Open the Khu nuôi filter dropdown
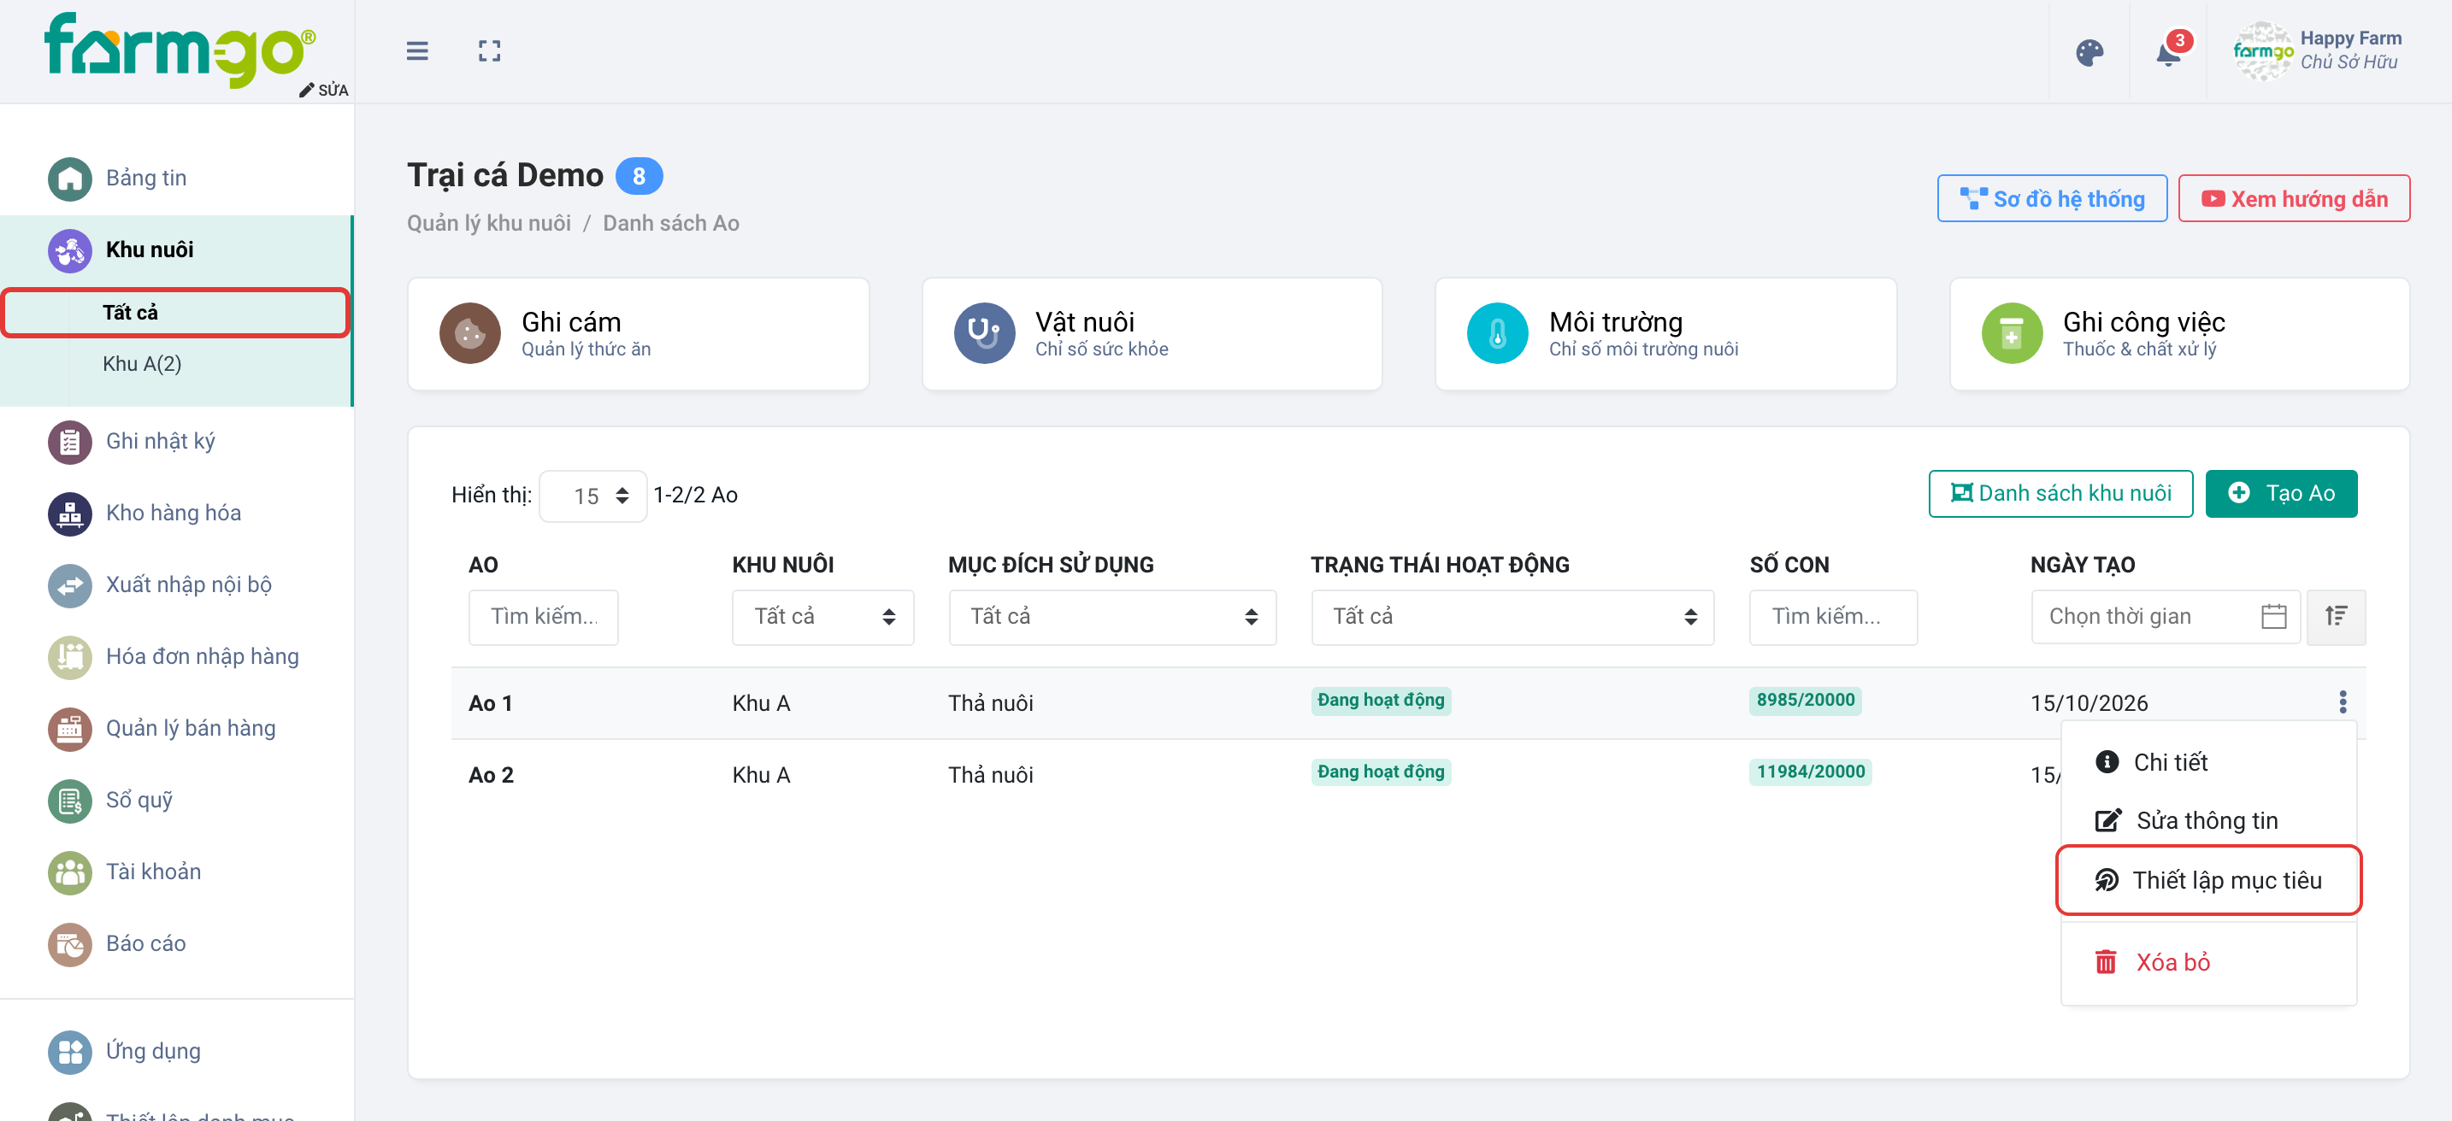 pos(822,617)
